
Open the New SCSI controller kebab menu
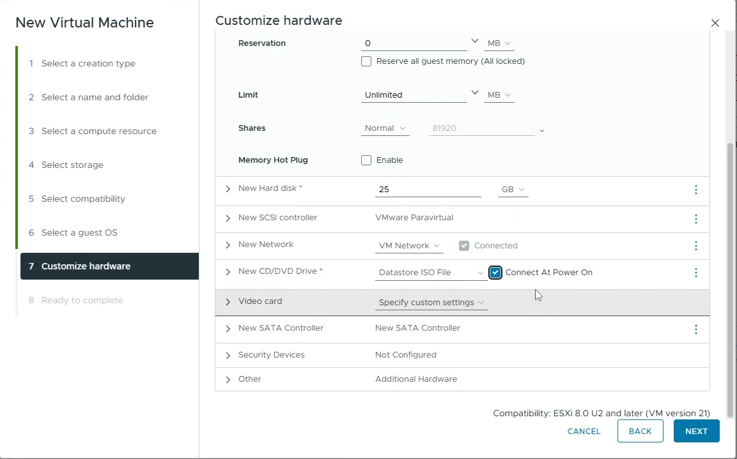(x=695, y=219)
